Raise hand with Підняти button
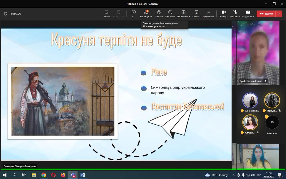Screen dimensions: 286x179 (x=159, y=14)
